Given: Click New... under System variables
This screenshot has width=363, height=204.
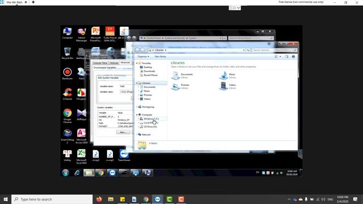Looking at the screenshot, I should [x=123, y=132].
